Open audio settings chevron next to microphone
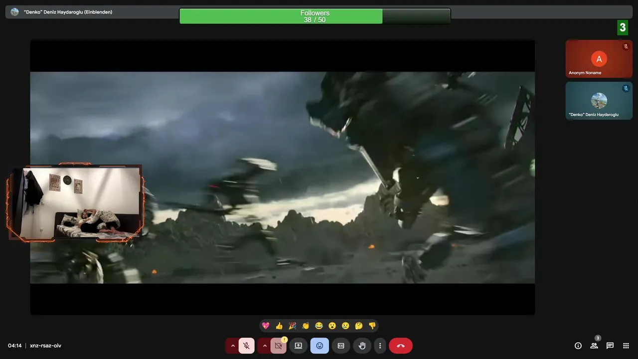Image resolution: width=638 pixels, height=359 pixels. pos(232,346)
